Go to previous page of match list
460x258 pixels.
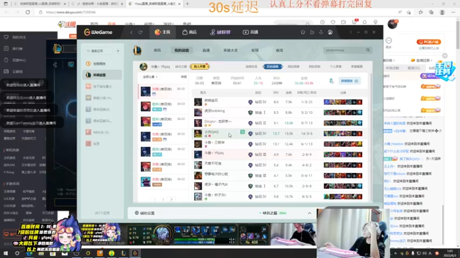(155, 200)
